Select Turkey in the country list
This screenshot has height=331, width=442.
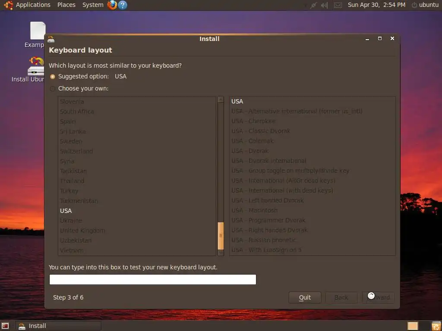[x=137, y=191]
